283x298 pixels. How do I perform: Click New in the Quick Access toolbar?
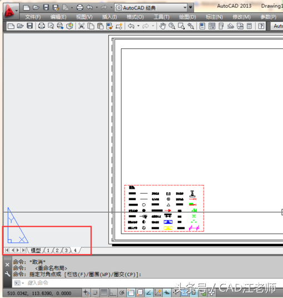click(26, 8)
